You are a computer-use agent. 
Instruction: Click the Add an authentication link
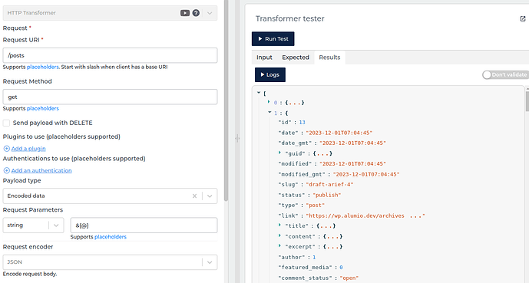coord(41,170)
